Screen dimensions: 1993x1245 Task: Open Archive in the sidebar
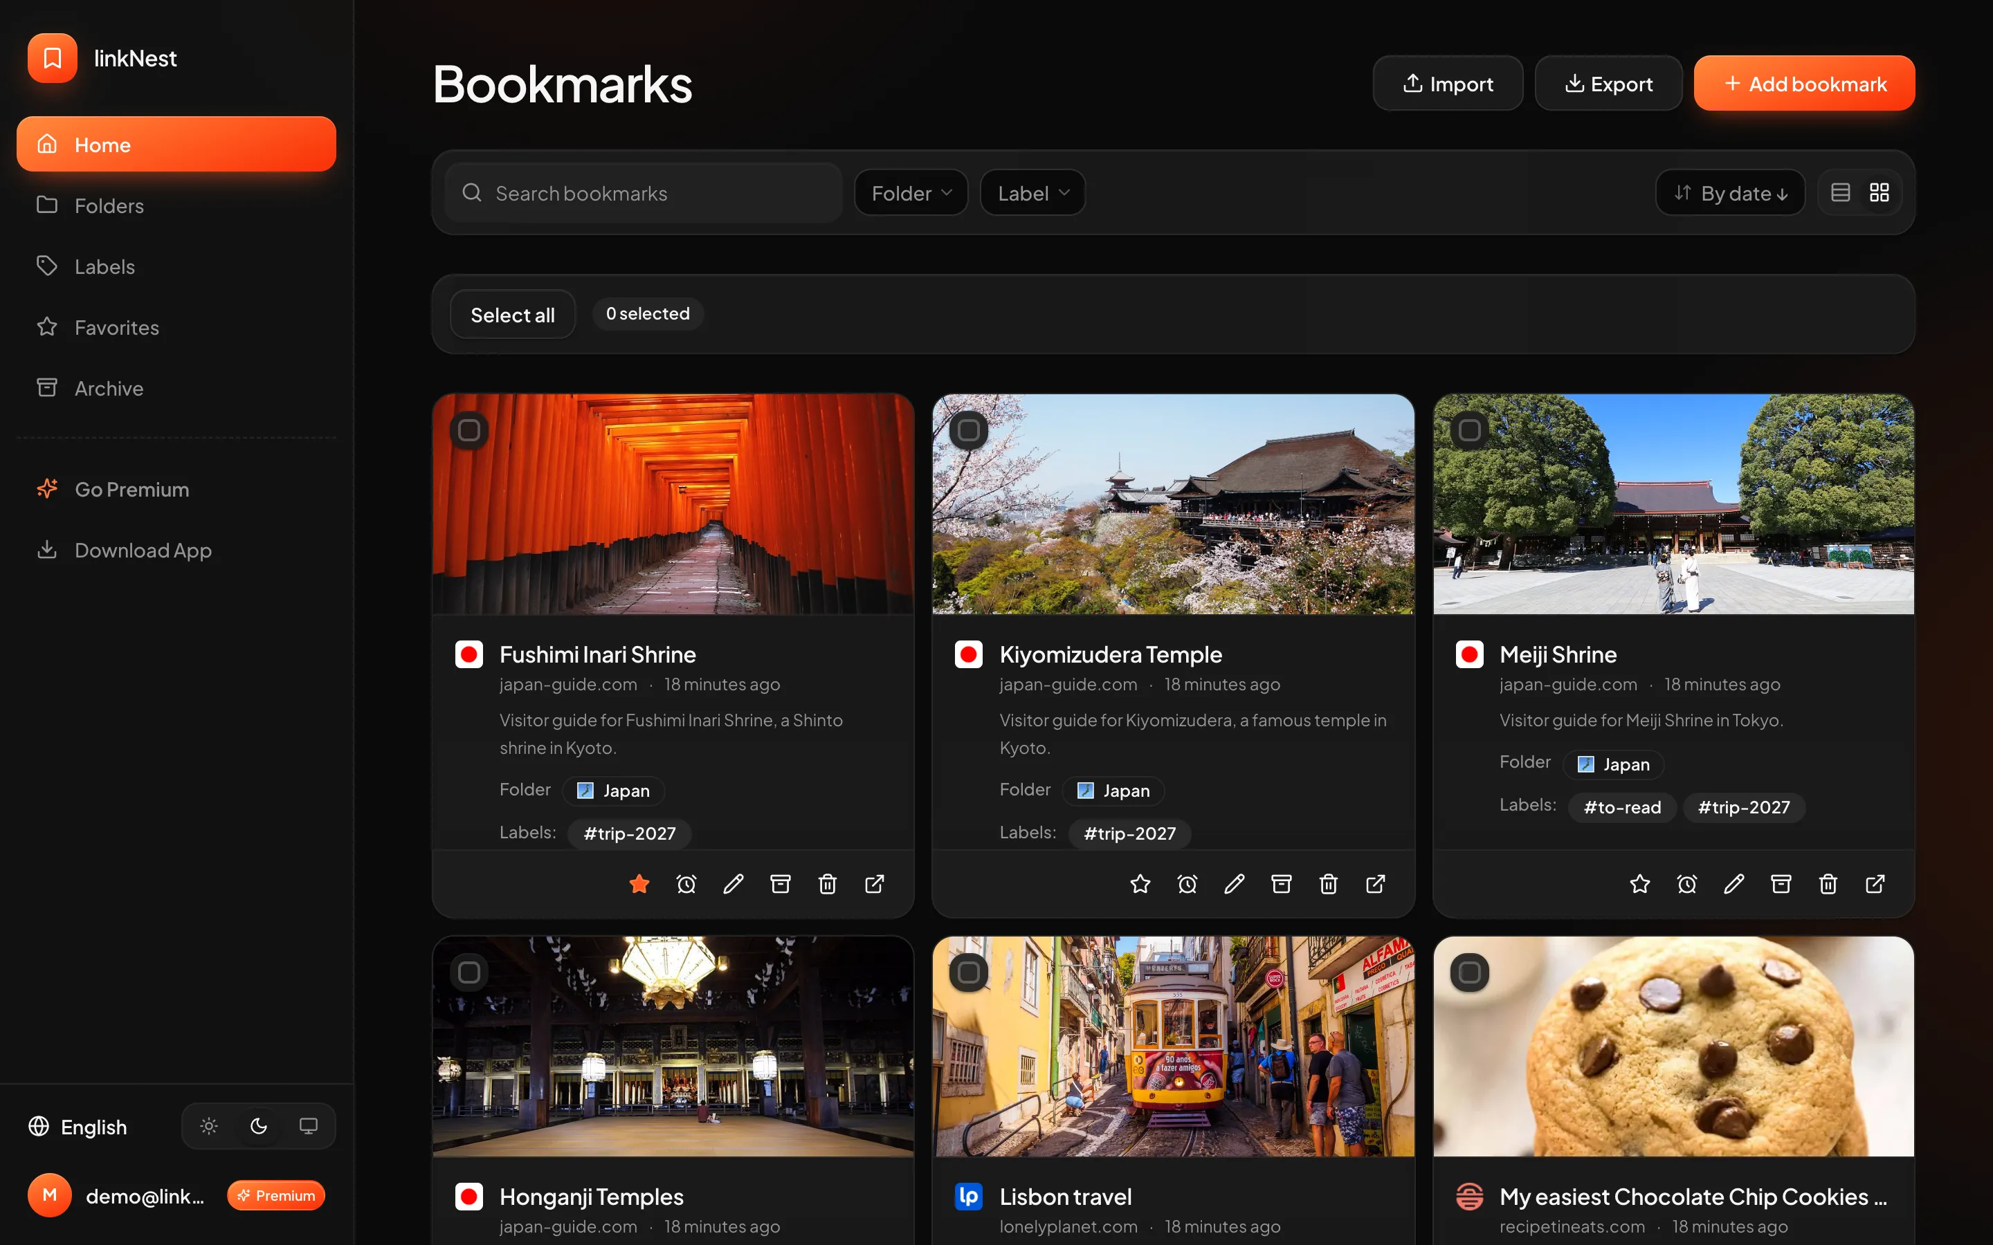176,388
